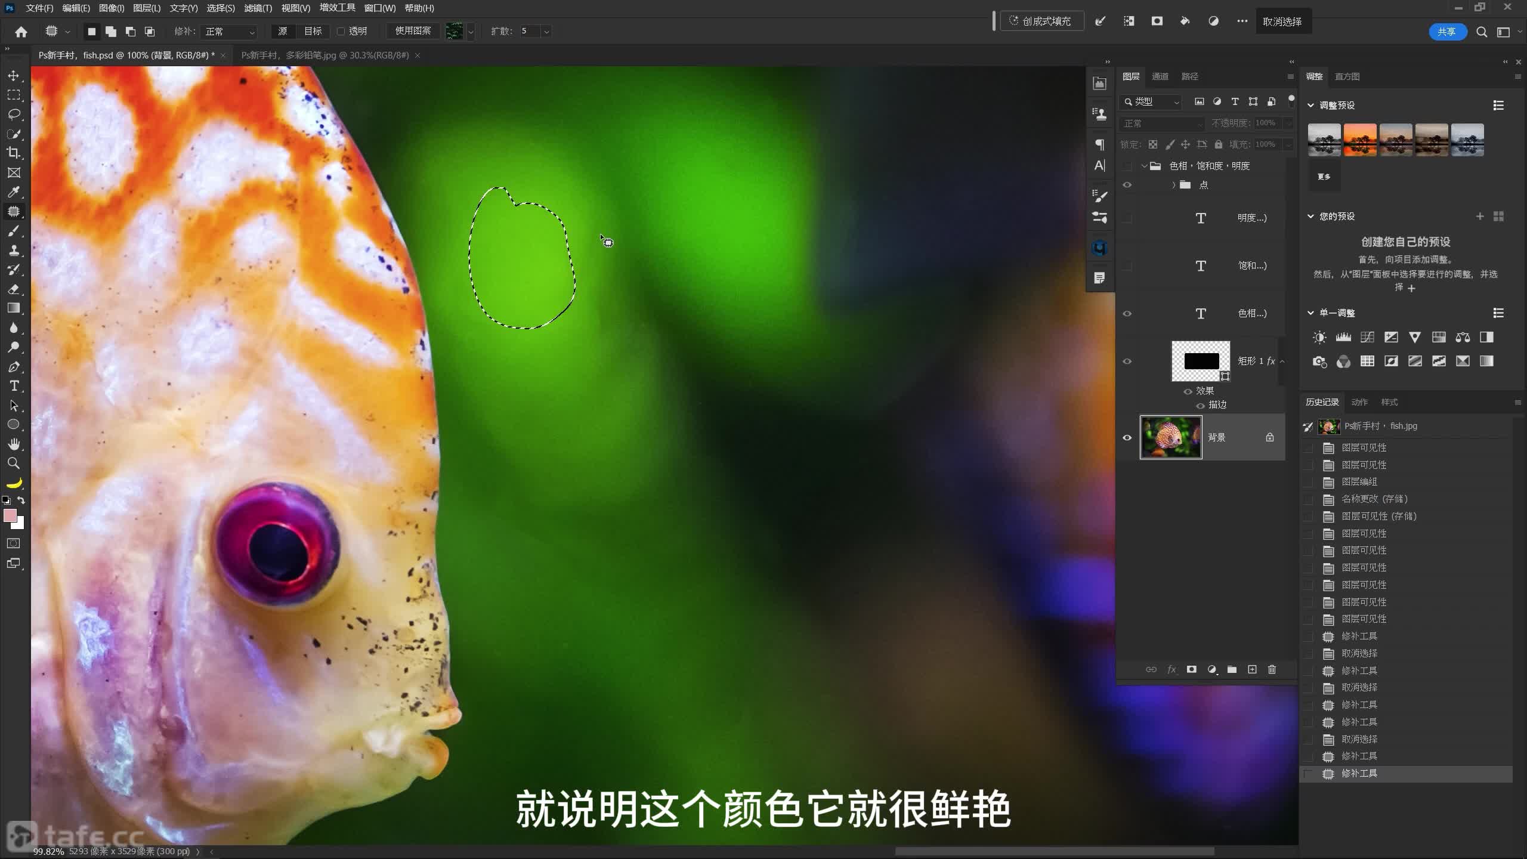
Task: Select the Move tool
Action: point(14,76)
